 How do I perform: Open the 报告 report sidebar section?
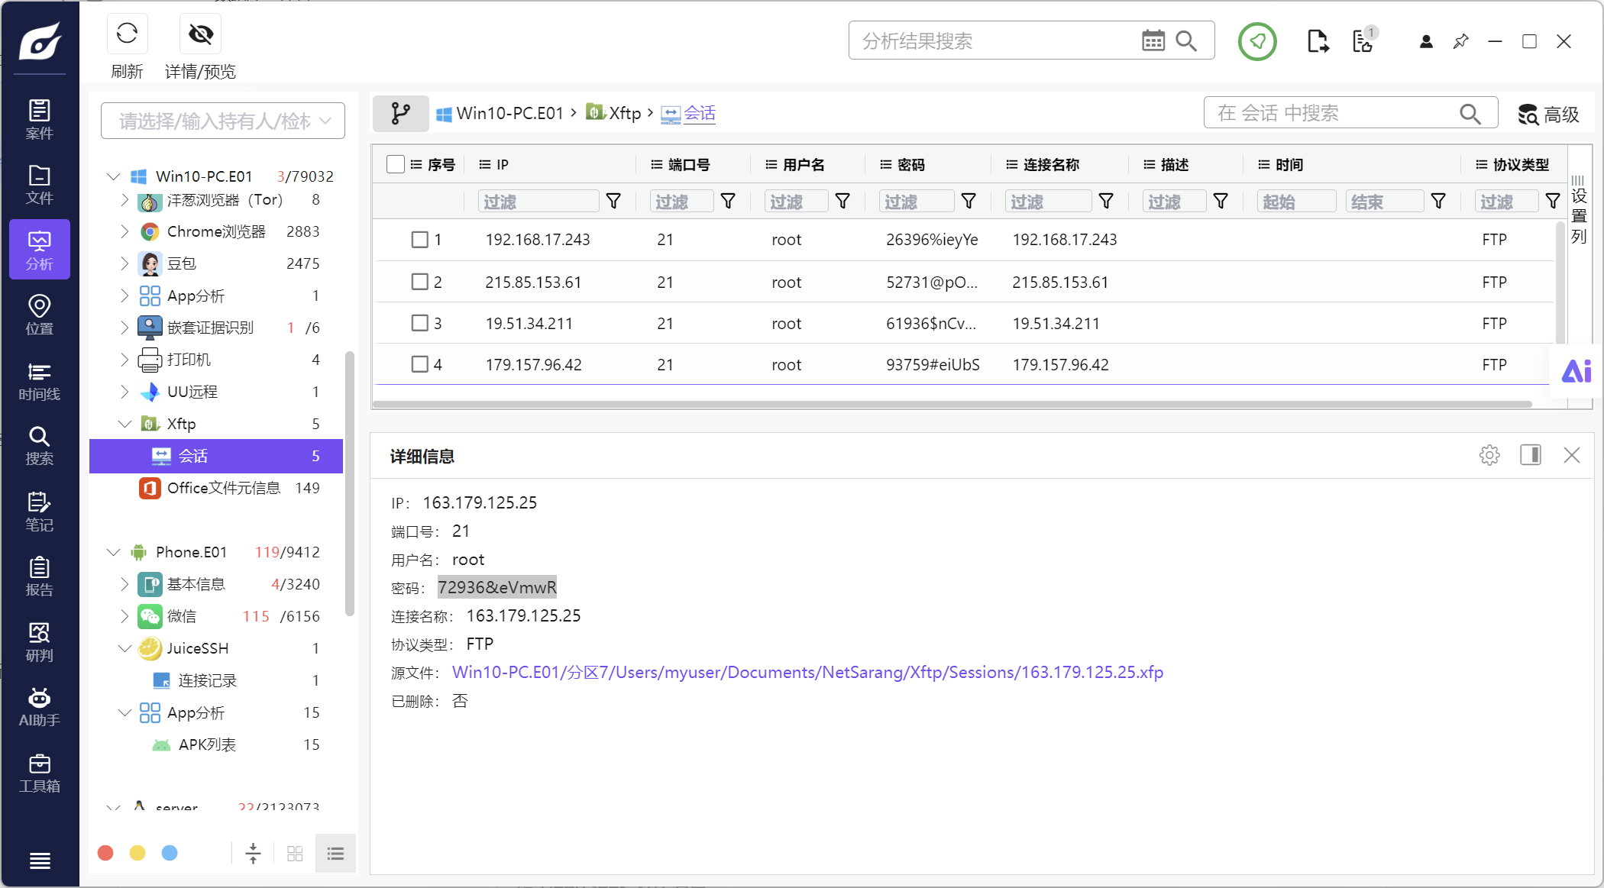(40, 576)
